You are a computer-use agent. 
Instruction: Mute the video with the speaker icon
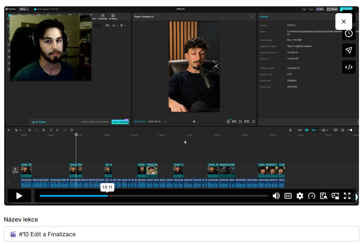pos(276,196)
